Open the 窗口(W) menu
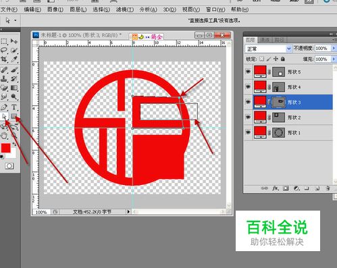 [215, 9]
